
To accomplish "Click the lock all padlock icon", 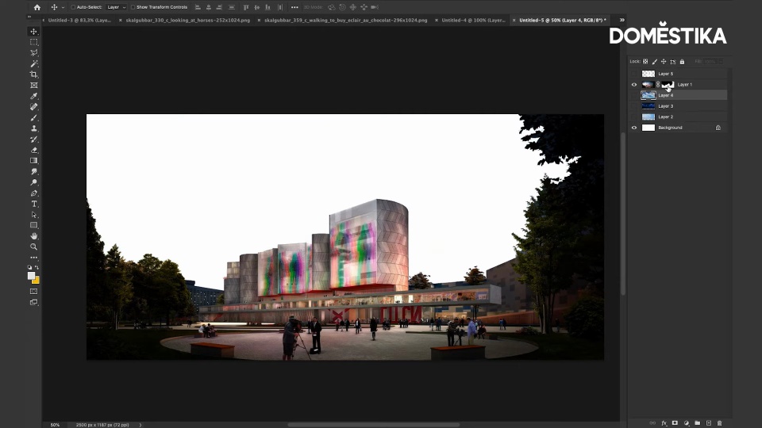I will 681,61.
